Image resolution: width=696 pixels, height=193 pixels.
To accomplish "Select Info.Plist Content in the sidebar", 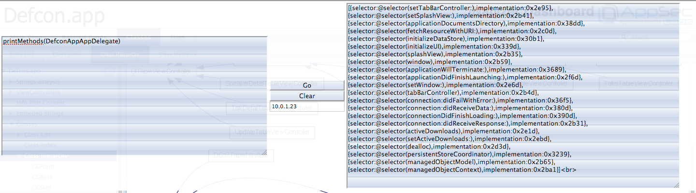I will pos(40,103).
